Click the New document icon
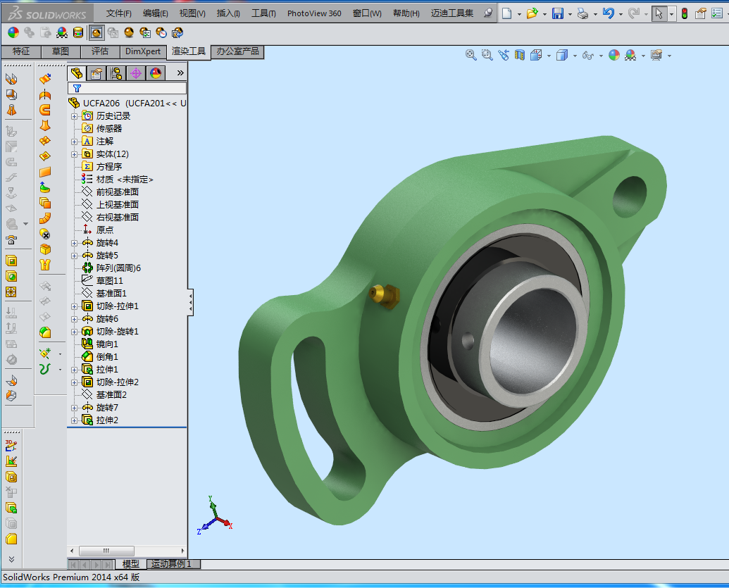The height and width of the screenshot is (588, 729). pyautogui.click(x=506, y=13)
